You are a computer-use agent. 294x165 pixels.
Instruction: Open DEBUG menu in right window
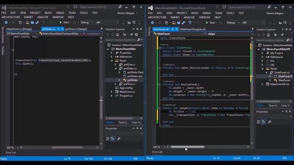(x=206, y=13)
